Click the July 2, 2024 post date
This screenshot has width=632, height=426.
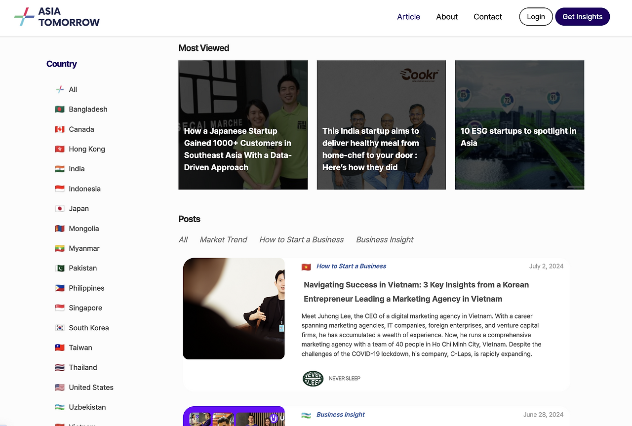tap(546, 266)
